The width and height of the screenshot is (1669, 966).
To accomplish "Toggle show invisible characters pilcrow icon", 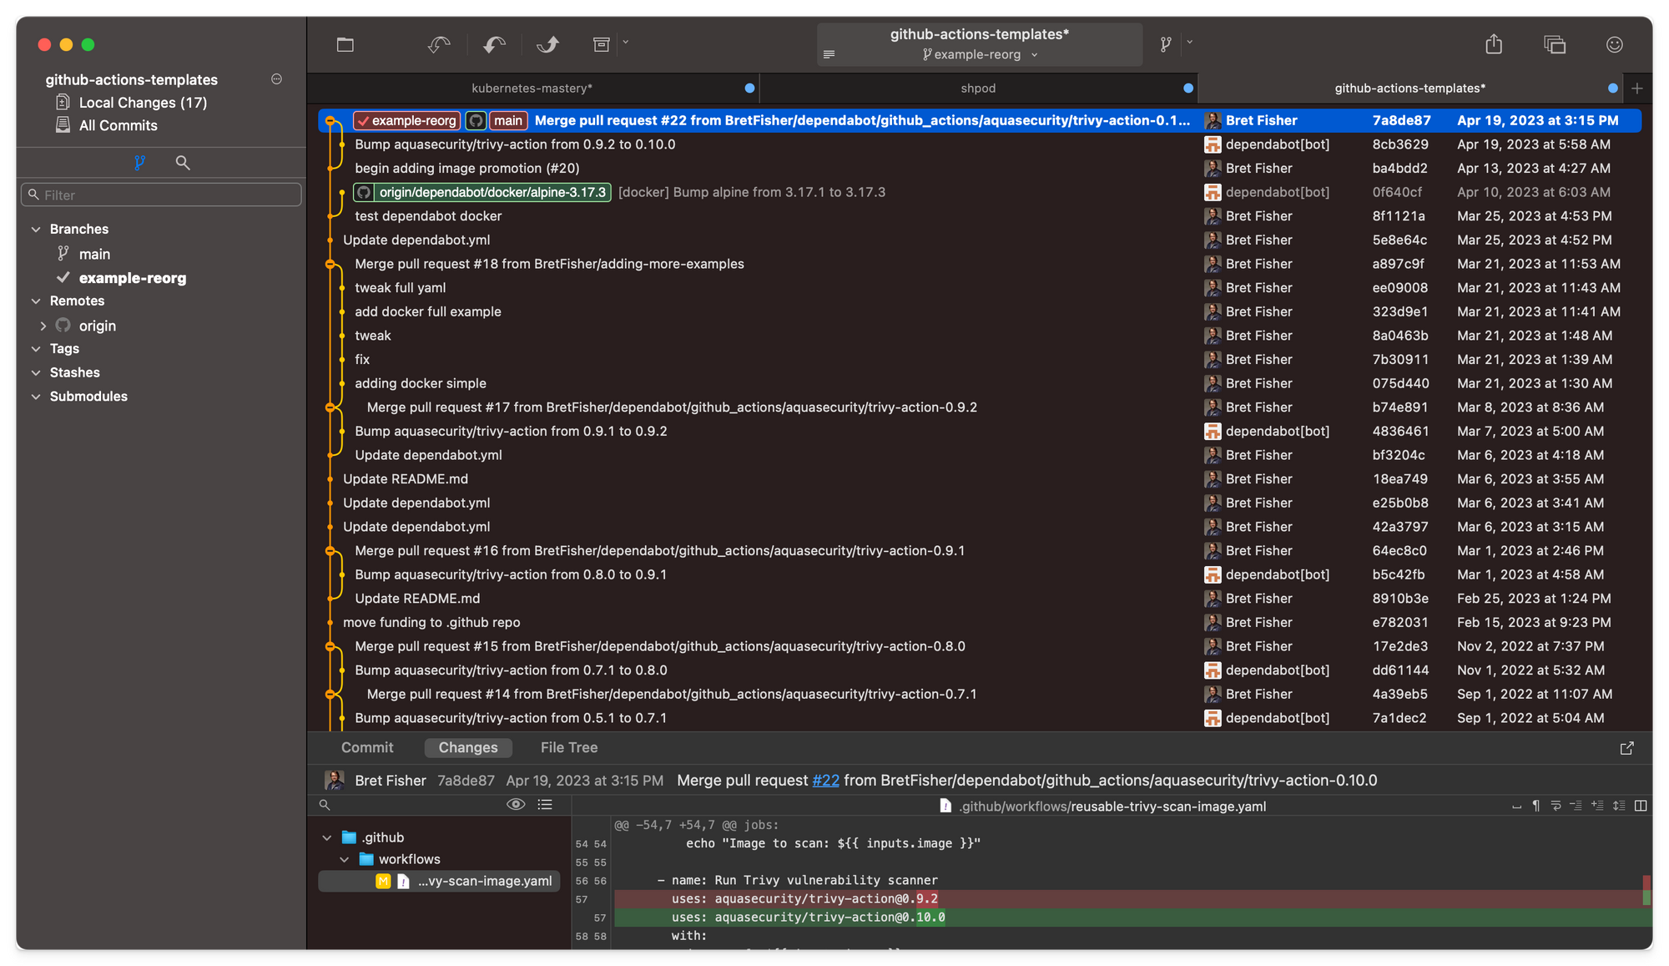I will [1535, 806].
